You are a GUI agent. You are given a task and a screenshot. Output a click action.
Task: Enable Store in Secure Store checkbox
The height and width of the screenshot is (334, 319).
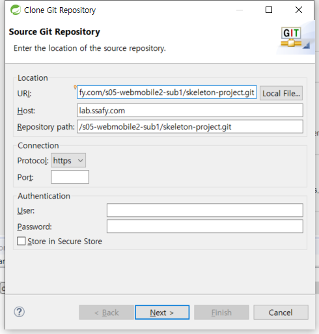point(21,241)
